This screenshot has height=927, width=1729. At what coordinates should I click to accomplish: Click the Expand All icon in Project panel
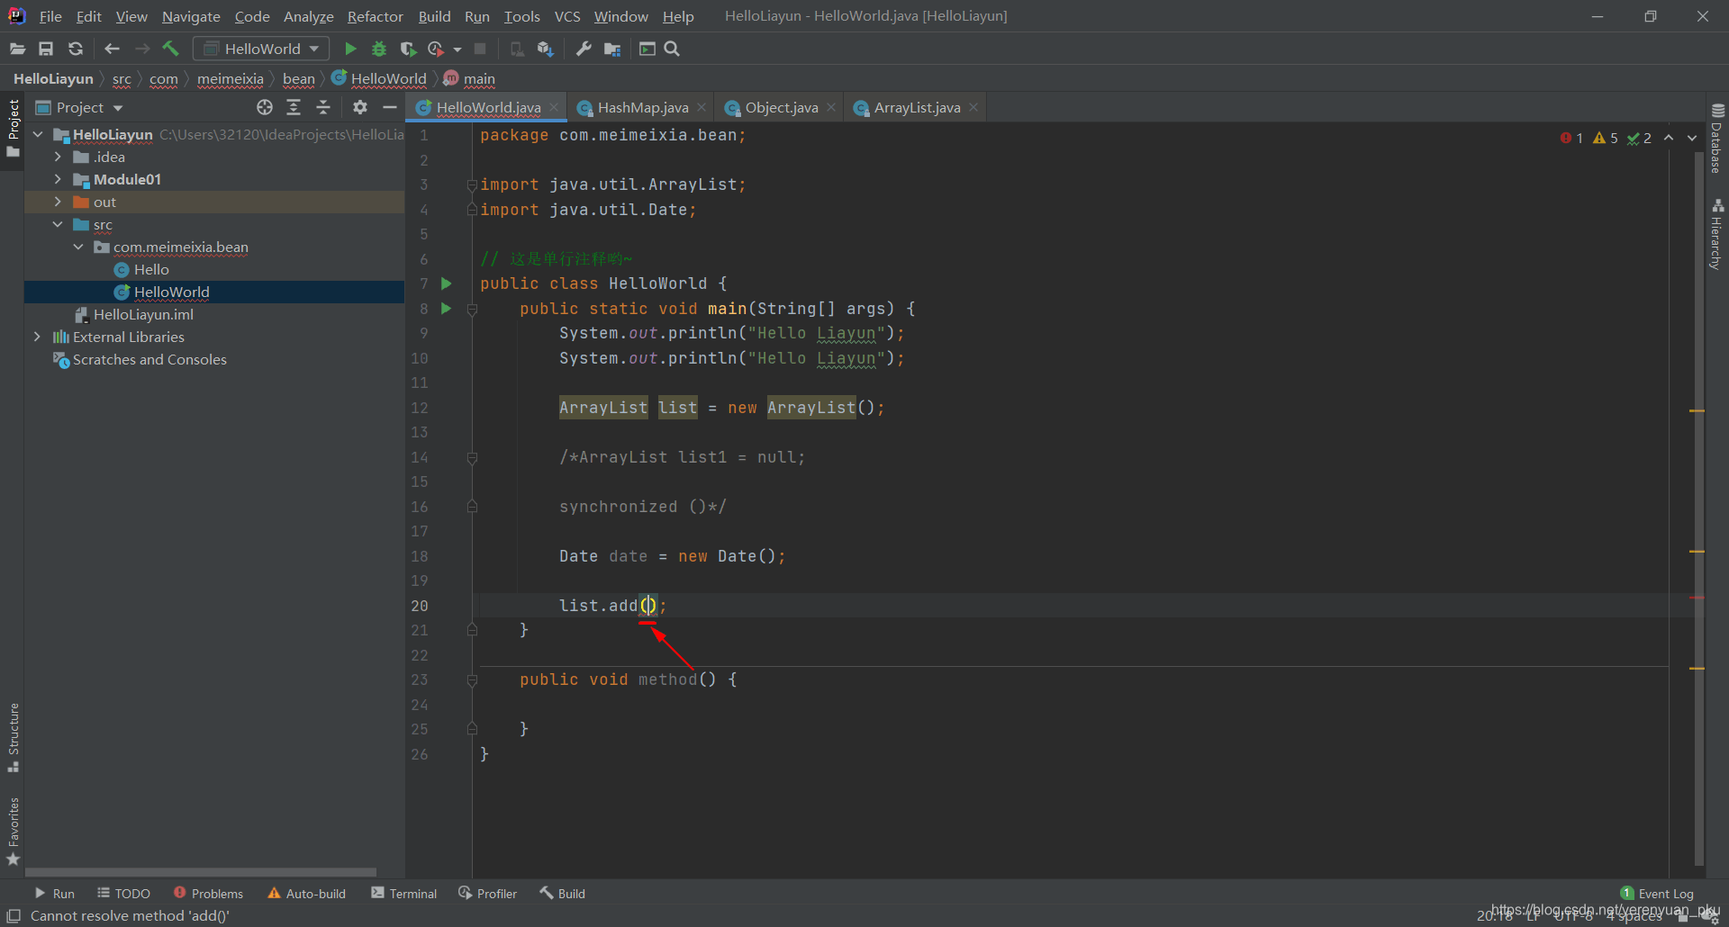tap(294, 107)
